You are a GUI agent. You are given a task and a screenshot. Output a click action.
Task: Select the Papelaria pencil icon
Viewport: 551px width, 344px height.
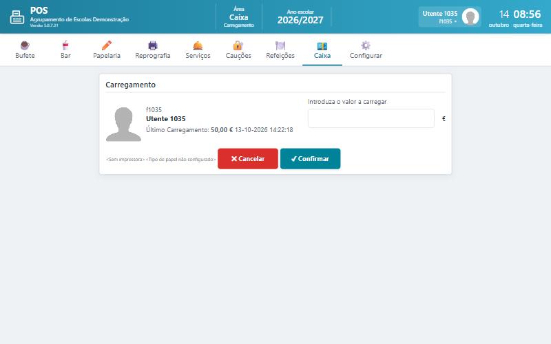point(107,45)
